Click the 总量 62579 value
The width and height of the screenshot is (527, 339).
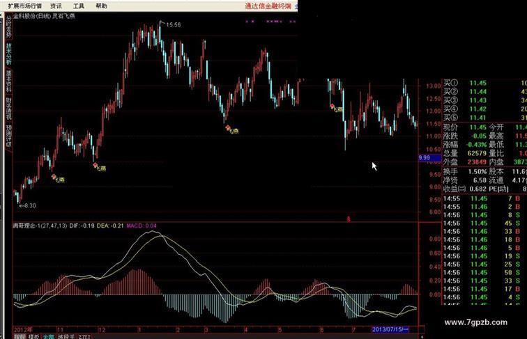pos(477,153)
